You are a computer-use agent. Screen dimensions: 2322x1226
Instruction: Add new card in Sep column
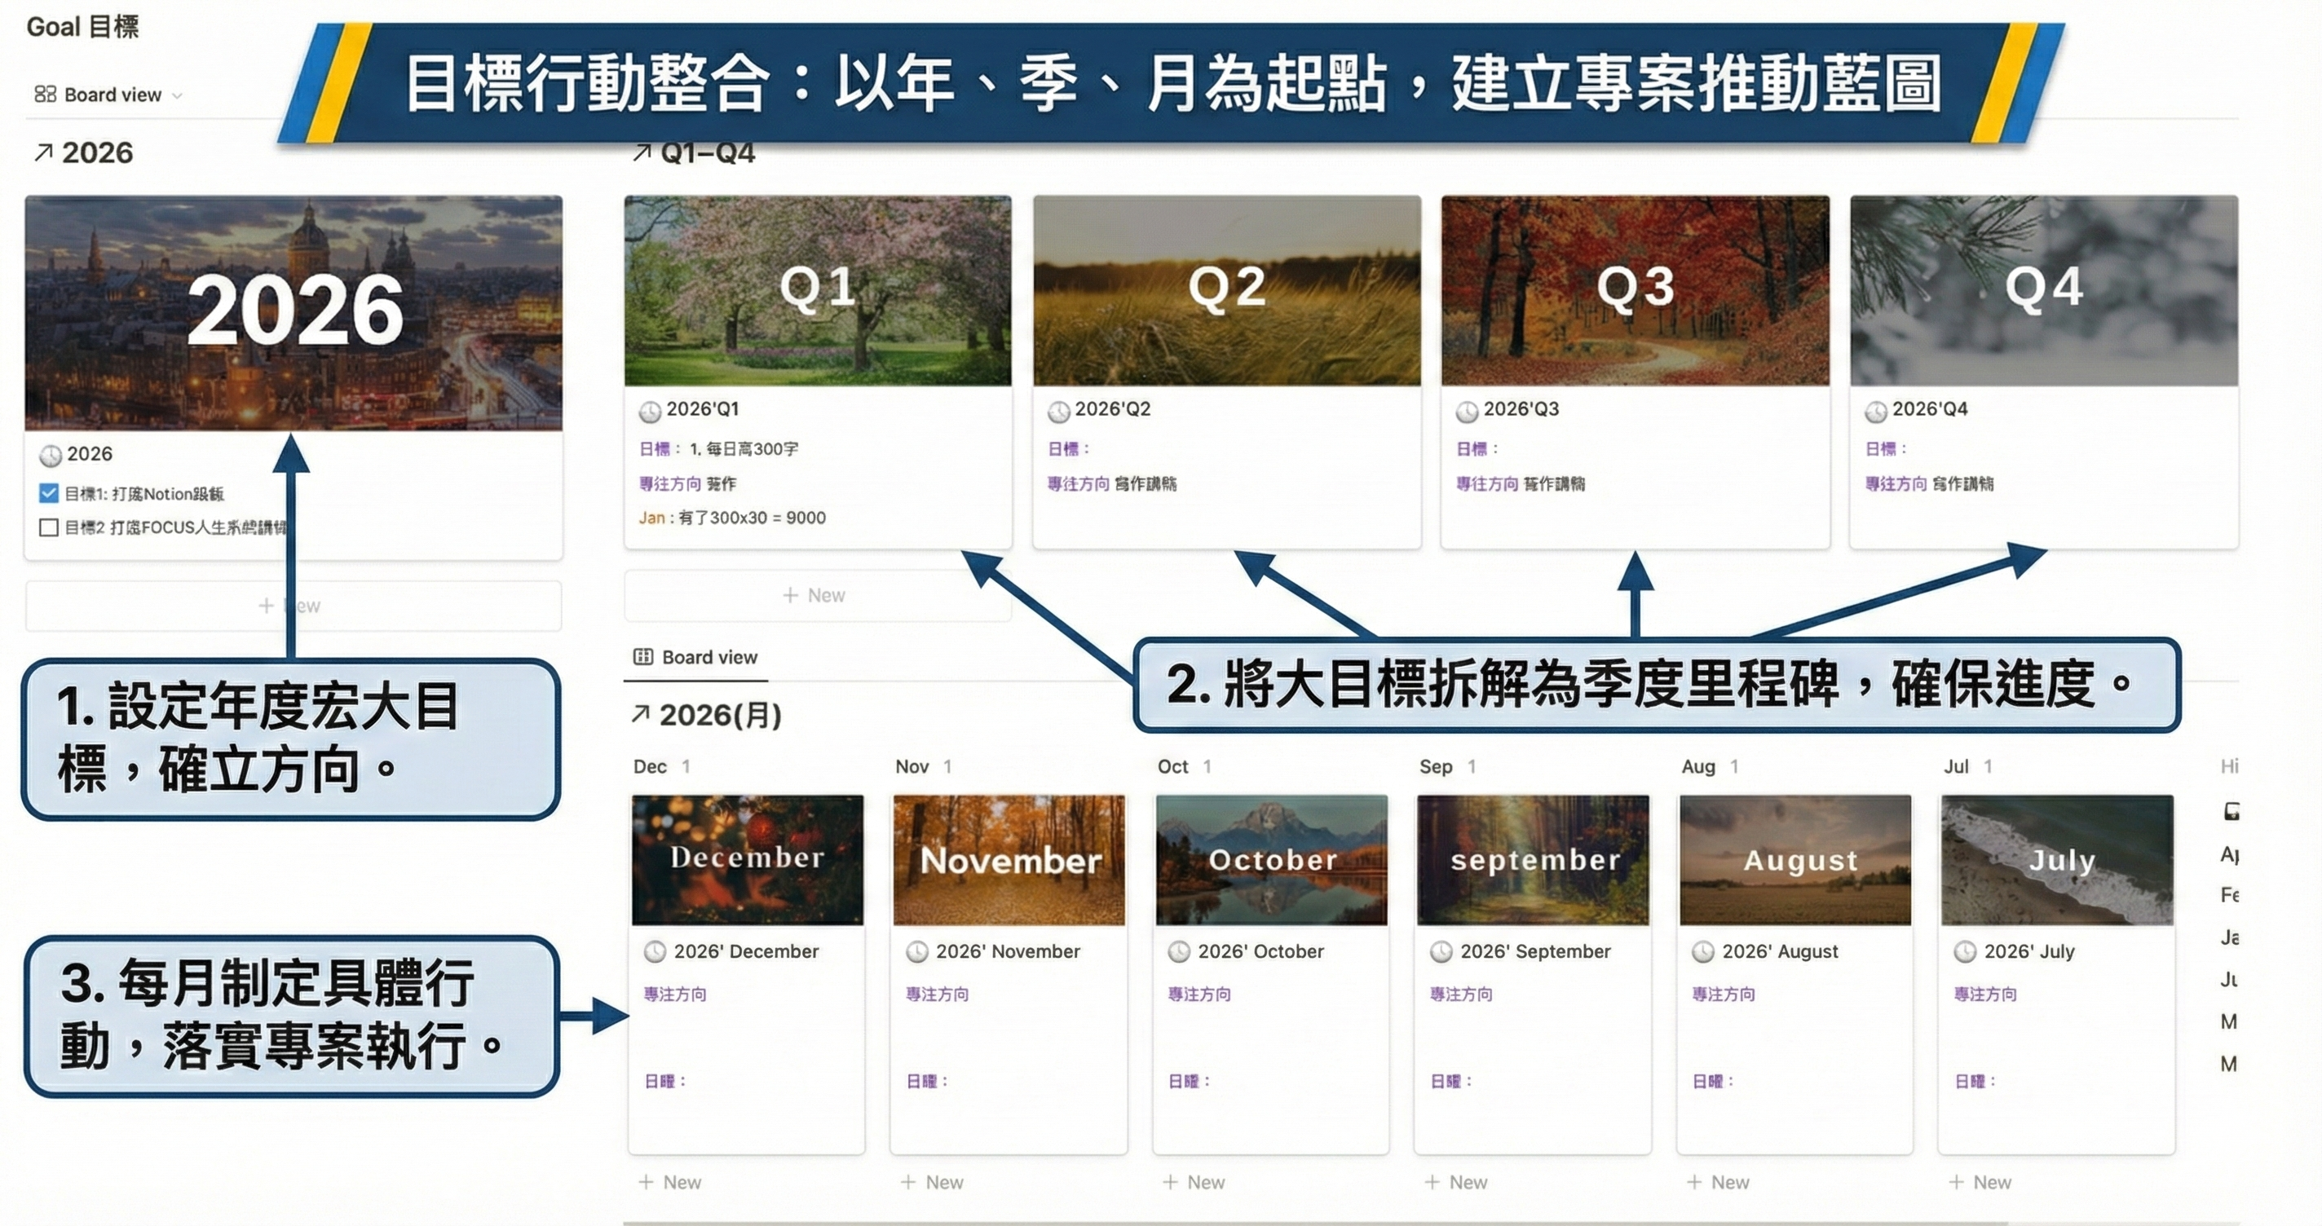coord(1457,1182)
